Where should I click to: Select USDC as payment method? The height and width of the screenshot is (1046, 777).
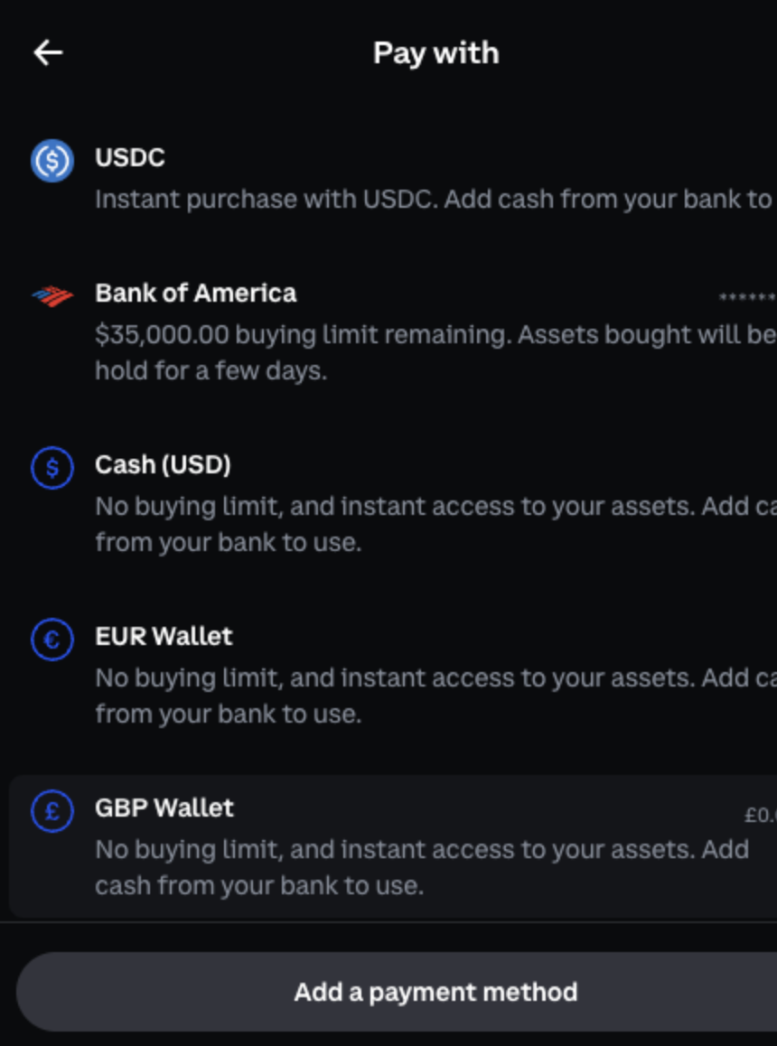(x=393, y=178)
